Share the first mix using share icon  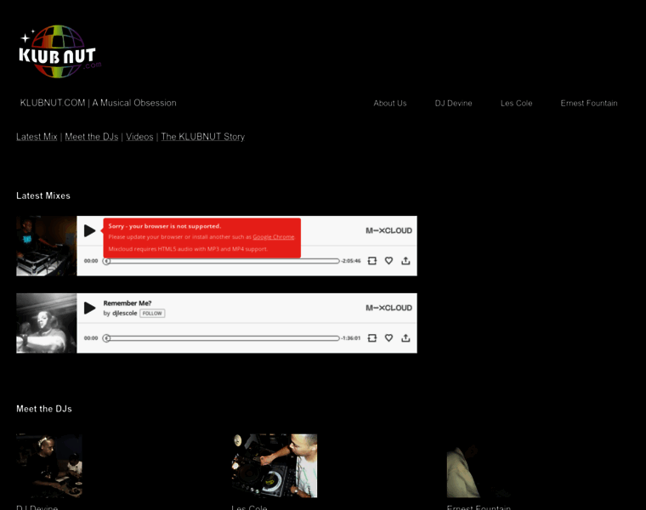pos(405,261)
